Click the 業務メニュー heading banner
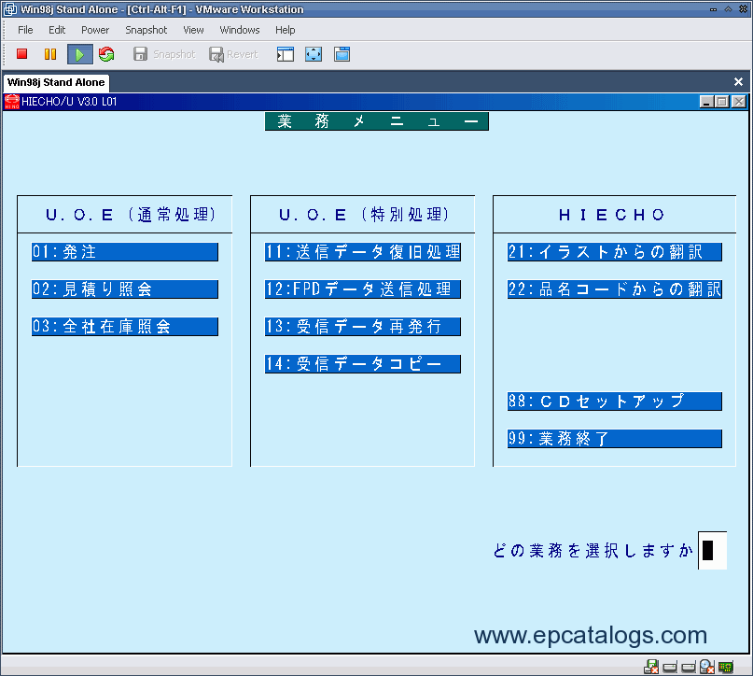Screen dimensions: 753x676 click(x=377, y=121)
